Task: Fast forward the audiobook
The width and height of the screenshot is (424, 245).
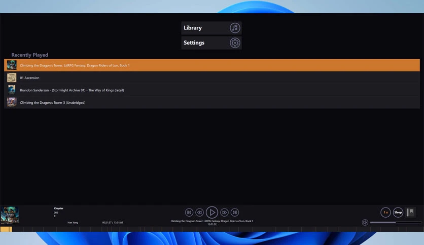Action: click(x=224, y=213)
